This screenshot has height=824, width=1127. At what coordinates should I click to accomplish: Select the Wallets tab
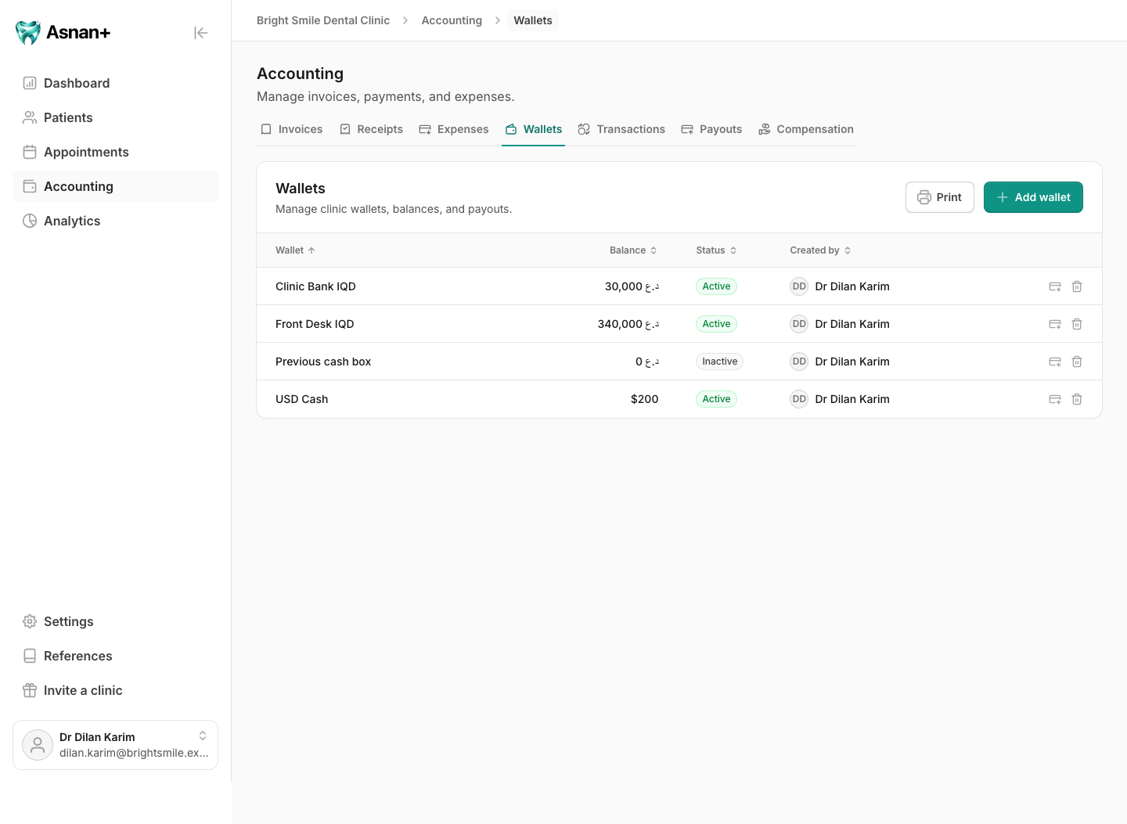tap(534, 129)
